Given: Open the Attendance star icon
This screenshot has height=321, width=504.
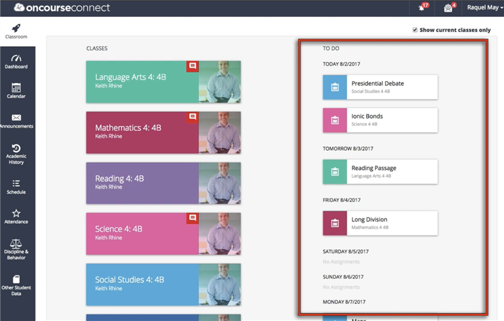Looking at the screenshot, I should 16,213.
